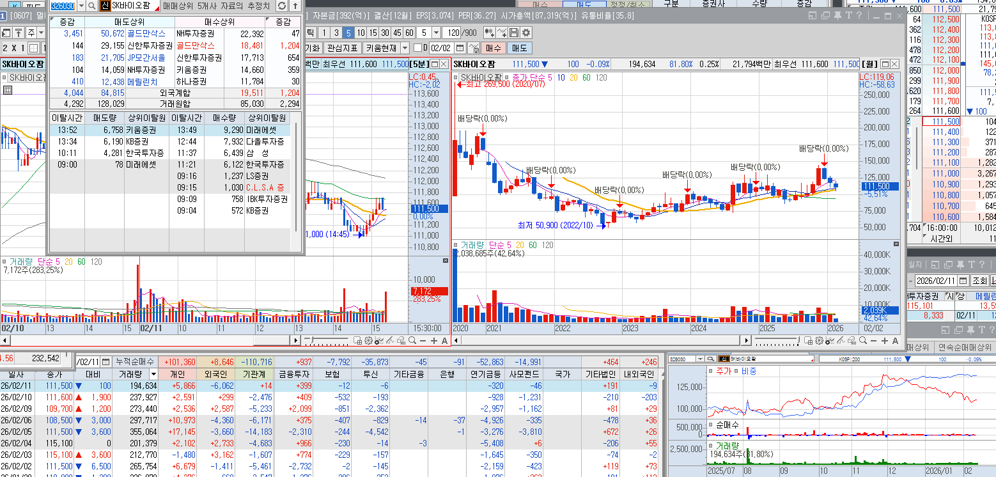Screen dimensions: 996x477
Task: Zoom out with minus under monthly chart
Action: 874,341
